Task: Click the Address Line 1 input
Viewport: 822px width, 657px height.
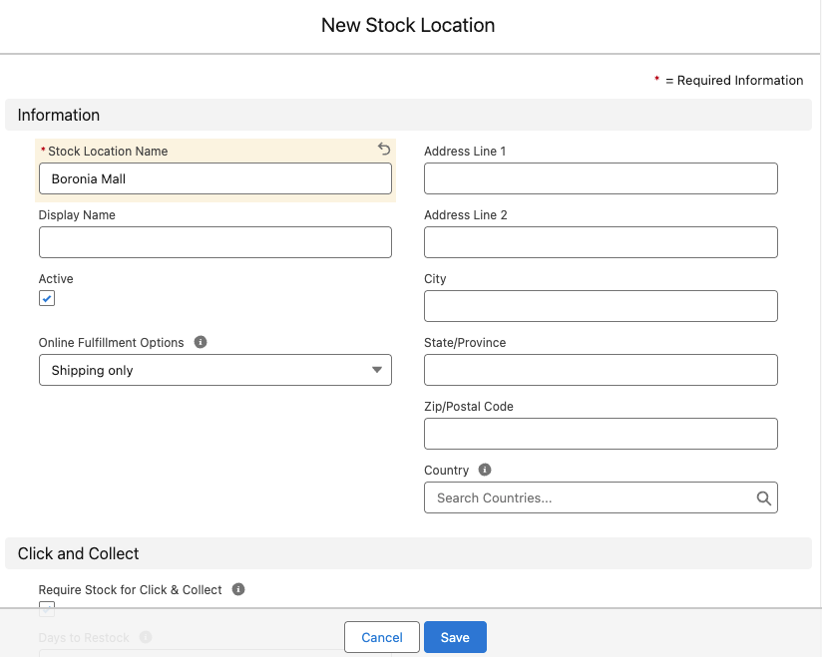Action: pos(601,178)
